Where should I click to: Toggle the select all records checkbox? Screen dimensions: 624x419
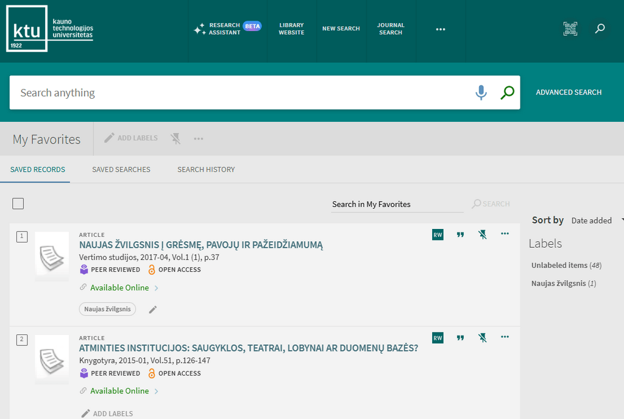18,203
